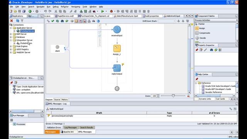Click the pin icon in Help Center
247x139 pixels.
[x=197, y=79]
